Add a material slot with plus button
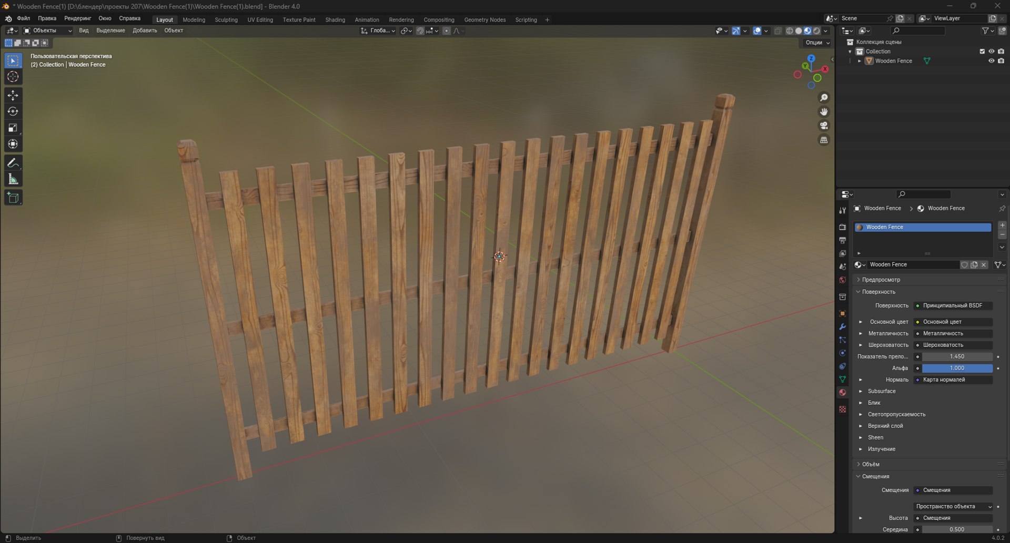 [1002, 226]
